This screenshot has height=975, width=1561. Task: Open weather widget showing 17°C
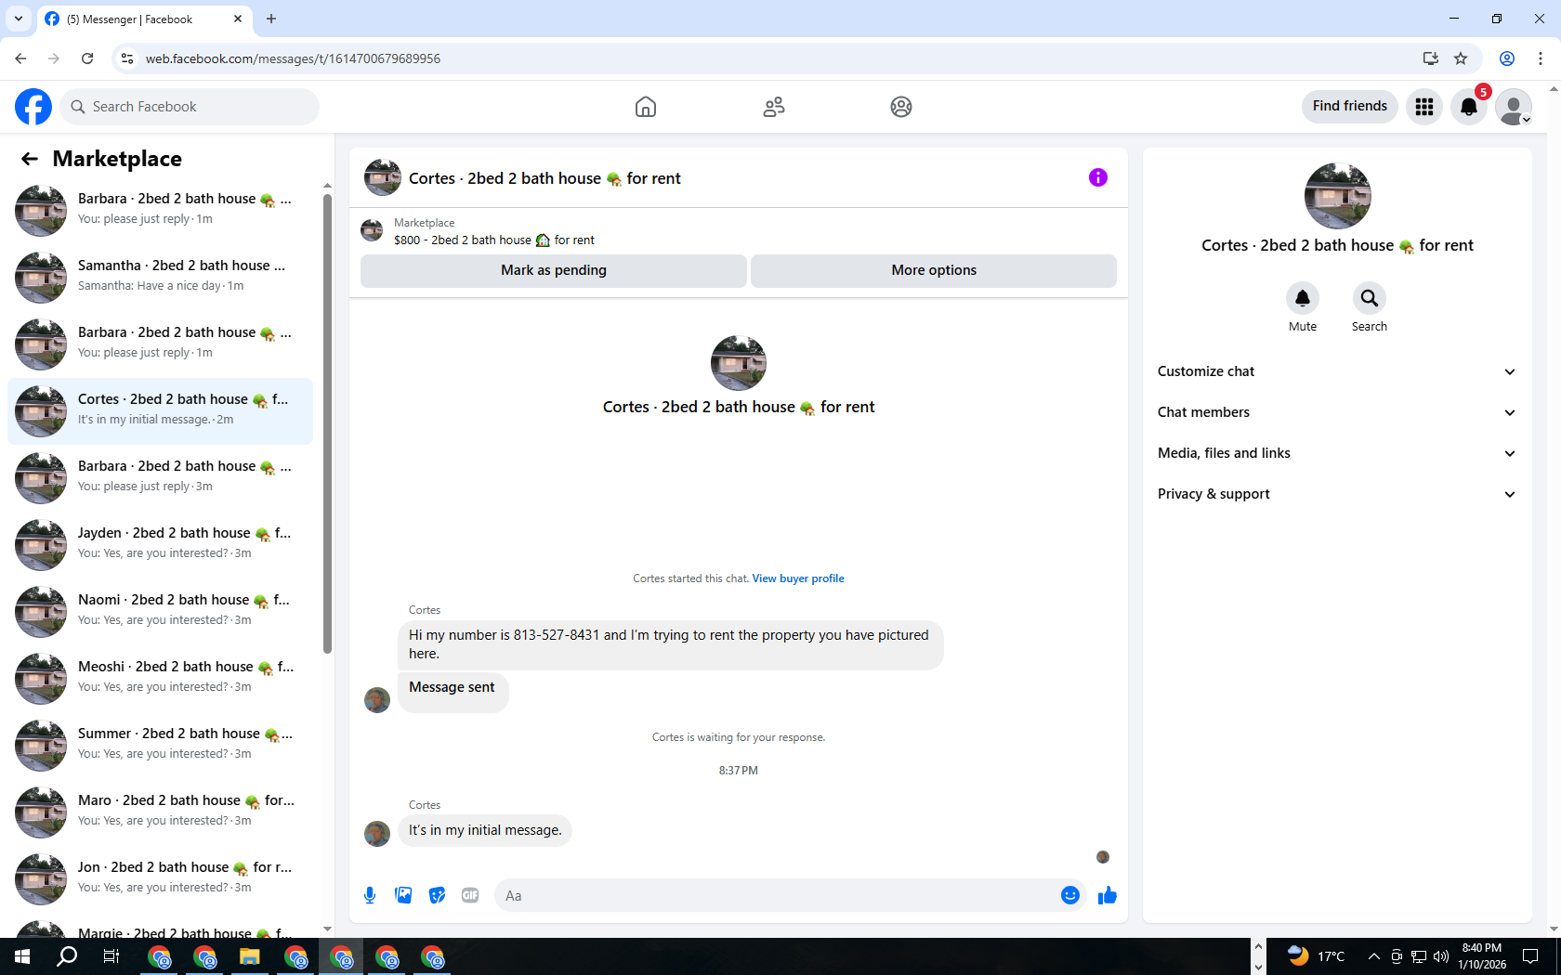click(x=1317, y=956)
